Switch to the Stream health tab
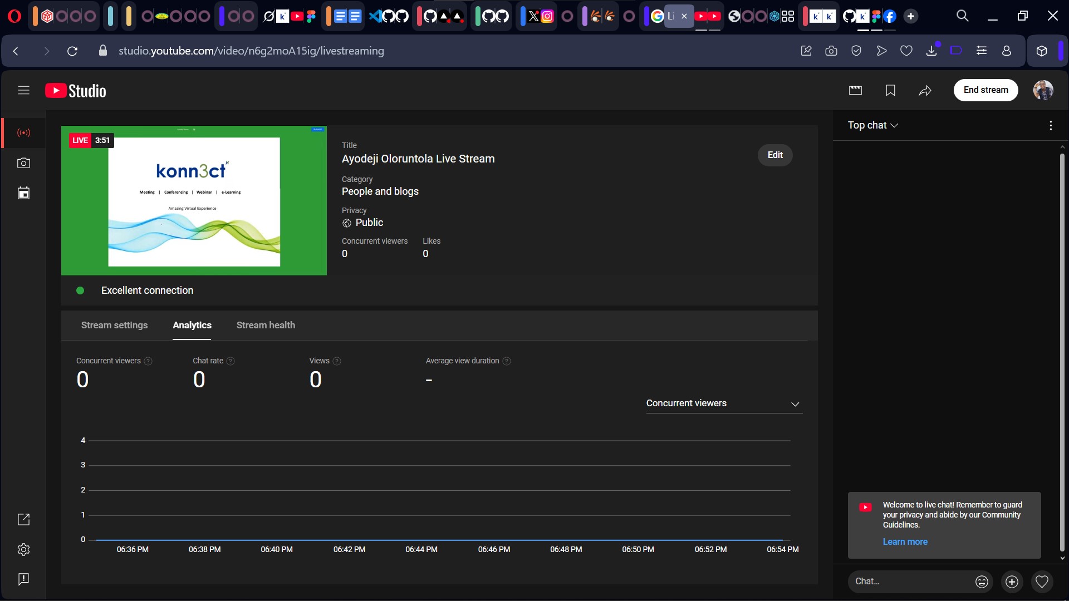 266,325
